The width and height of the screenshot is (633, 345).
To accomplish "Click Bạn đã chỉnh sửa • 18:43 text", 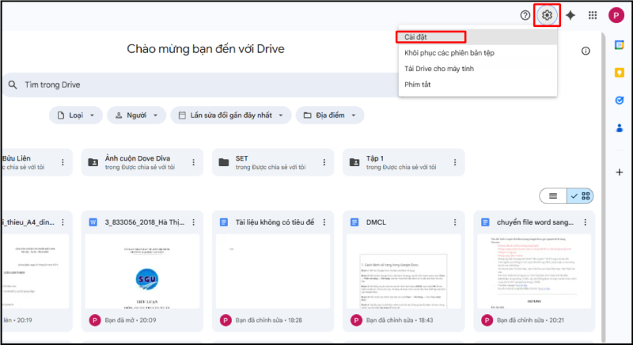I will click(400, 320).
